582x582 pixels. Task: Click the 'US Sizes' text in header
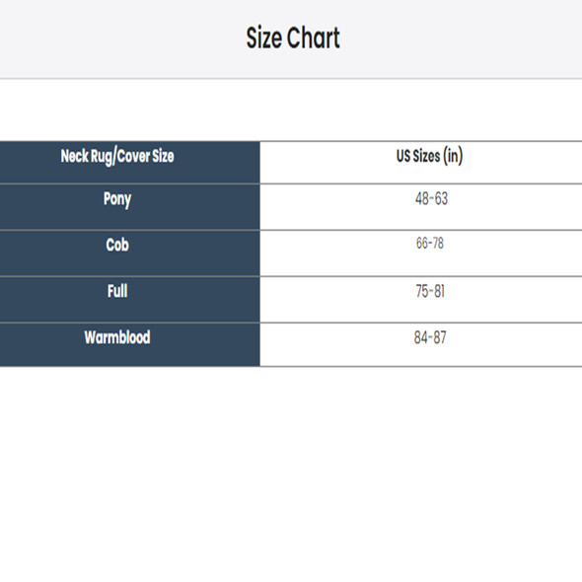(x=418, y=156)
